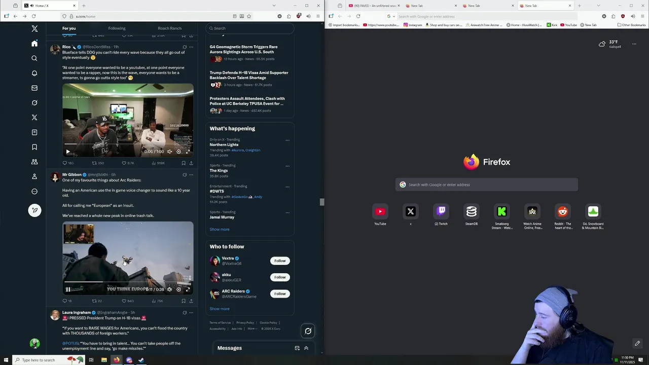The width and height of the screenshot is (649, 365).
Task: Open more options on Mr Gibbon's post
Action: point(191,174)
